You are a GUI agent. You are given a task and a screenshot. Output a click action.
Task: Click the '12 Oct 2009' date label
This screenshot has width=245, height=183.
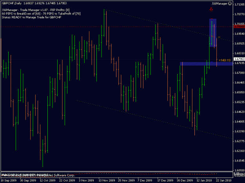48,180
